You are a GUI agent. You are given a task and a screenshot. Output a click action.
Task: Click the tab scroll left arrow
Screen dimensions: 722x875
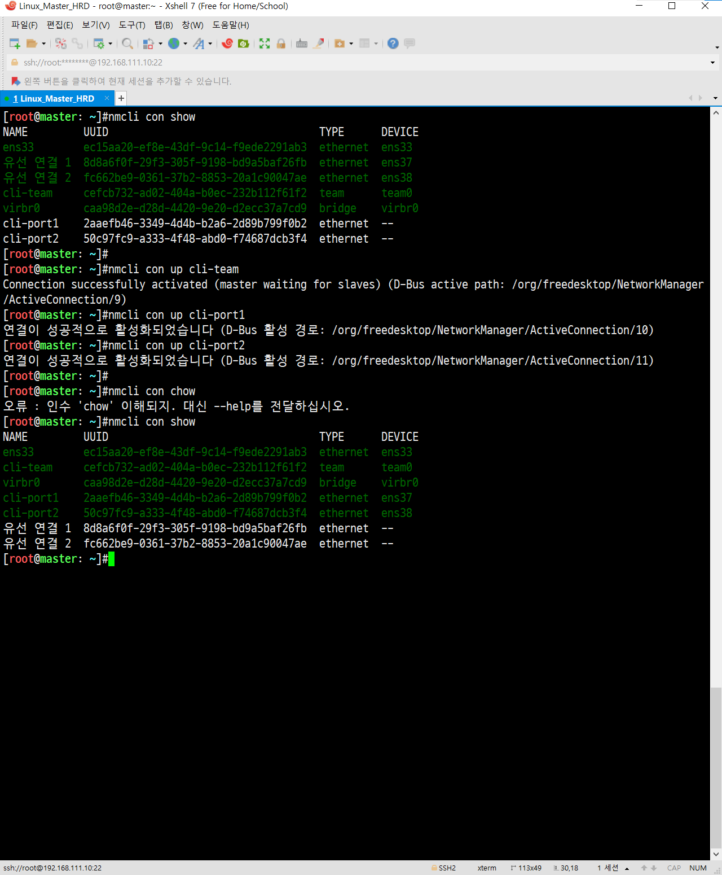pos(690,98)
